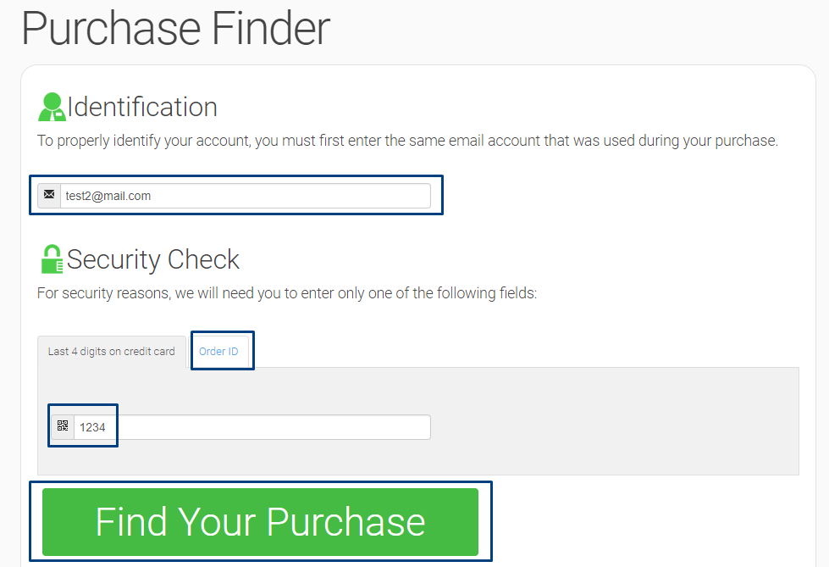Click the green user Identification icon

click(51, 107)
